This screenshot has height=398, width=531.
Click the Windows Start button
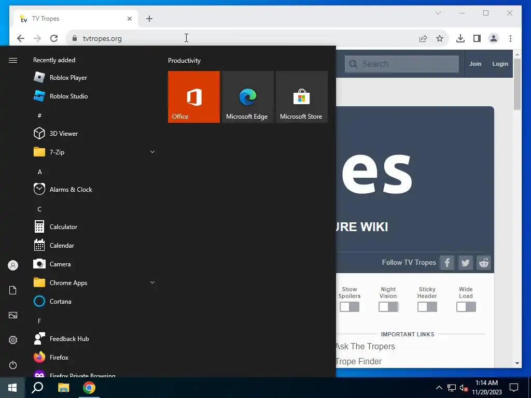(12, 388)
